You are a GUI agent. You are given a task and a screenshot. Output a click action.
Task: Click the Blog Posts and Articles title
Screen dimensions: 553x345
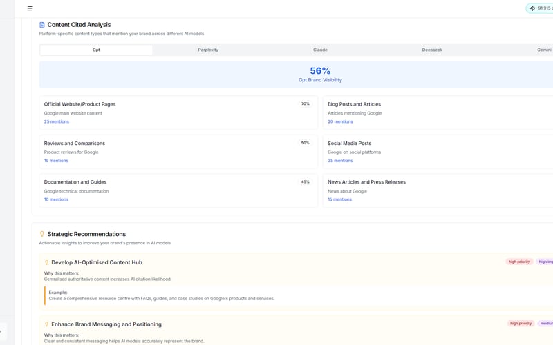[x=354, y=104]
